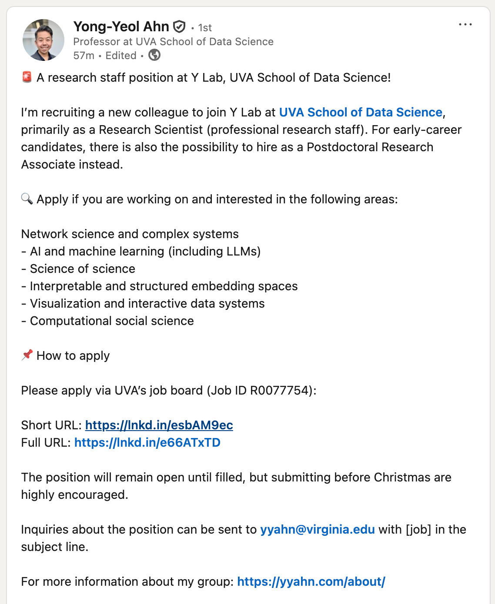The image size is (495, 604).
Task: Open the full URL lnkd.in/e66ATxTD
Action: 147,442
